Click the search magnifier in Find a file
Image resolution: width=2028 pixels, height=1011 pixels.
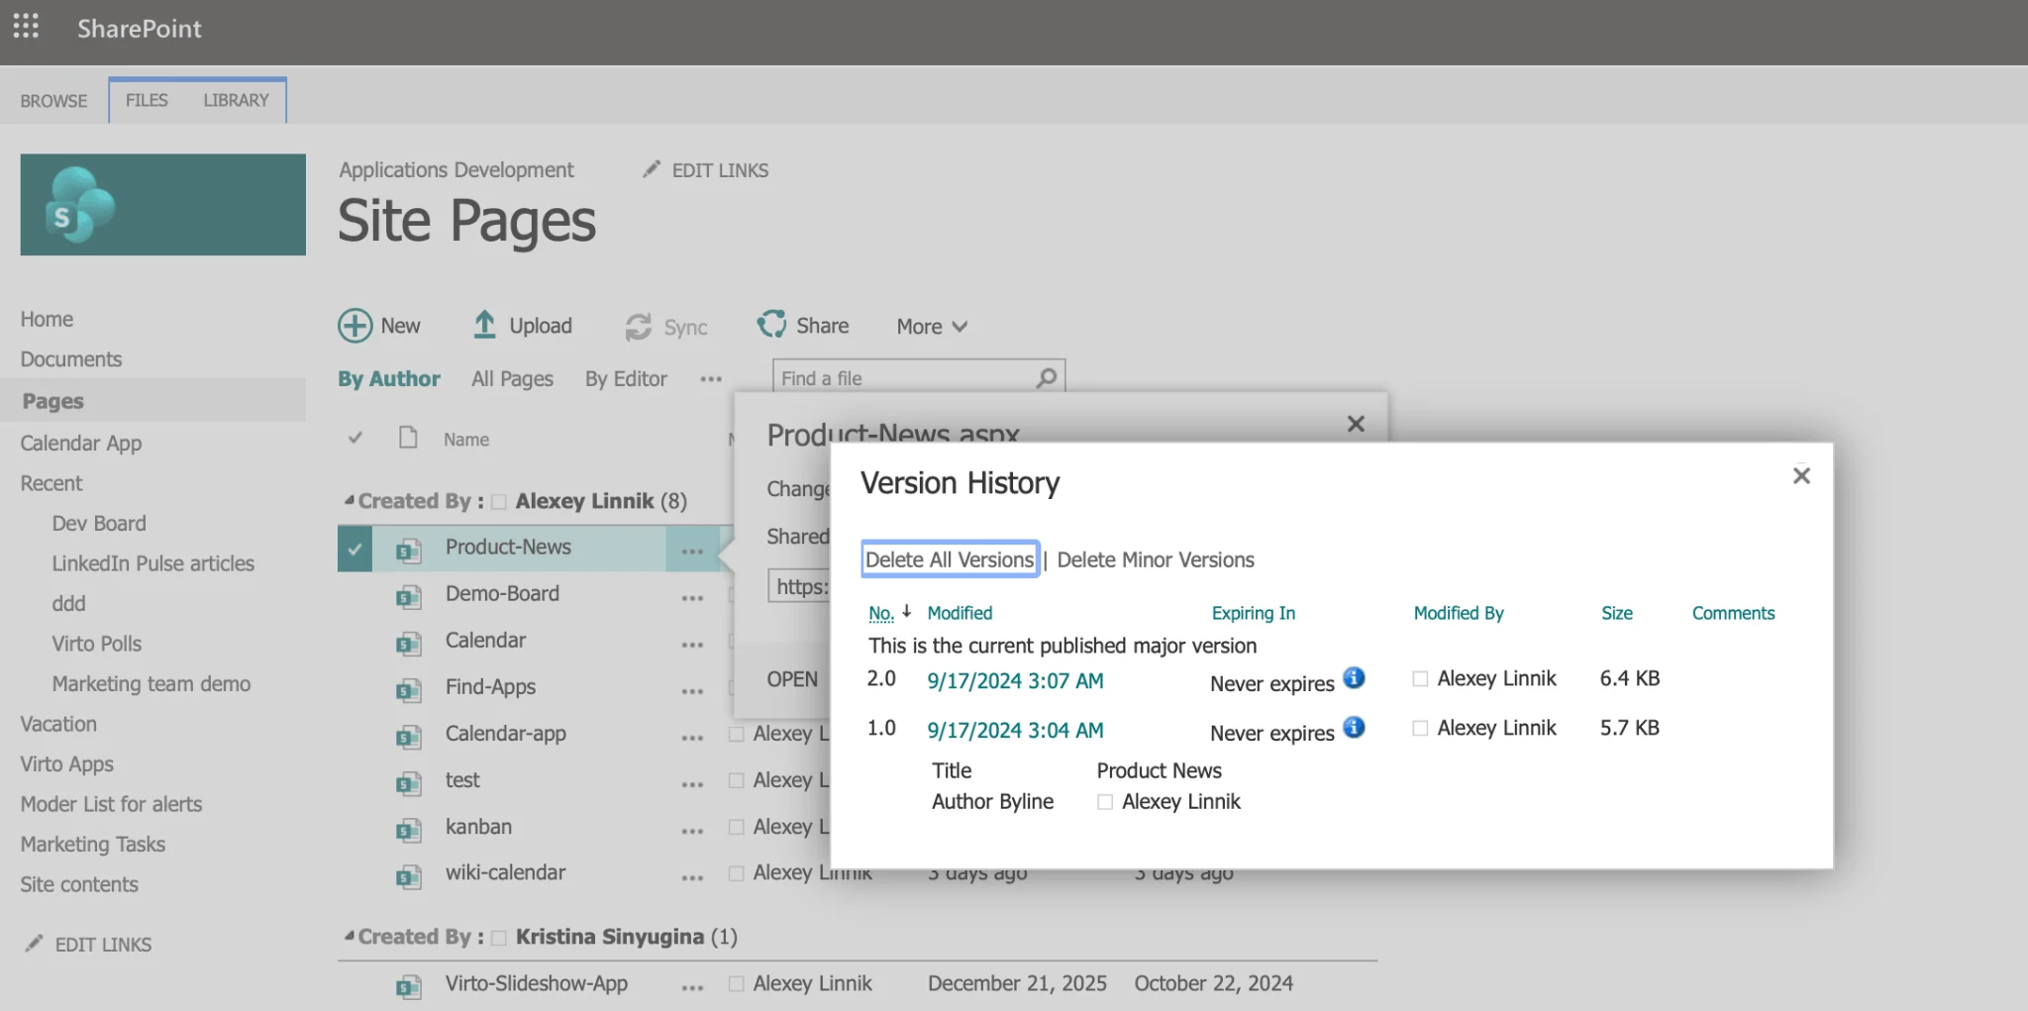point(1046,378)
